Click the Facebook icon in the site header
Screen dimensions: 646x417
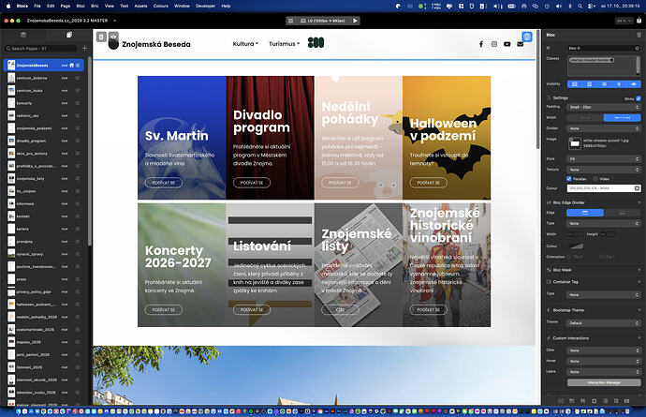click(481, 44)
